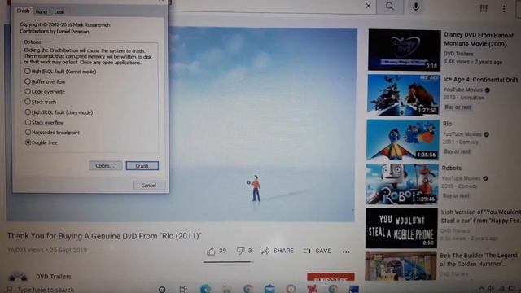
Task: Open the YouTube apps grid icon
Action: point(484,8)
